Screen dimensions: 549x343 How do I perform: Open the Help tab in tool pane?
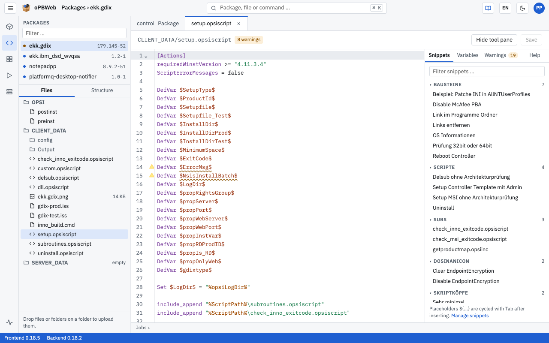pos(534,55)
